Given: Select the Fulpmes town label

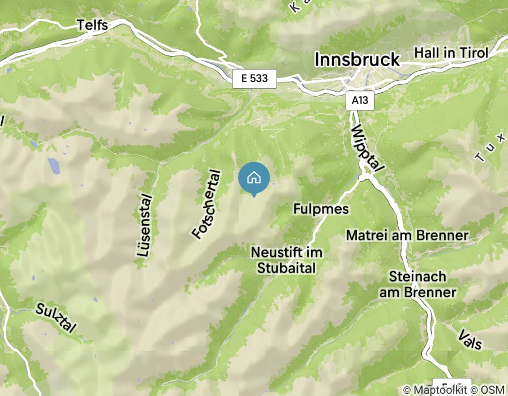Looking at the screenshot, I should [x=321, y=209].
